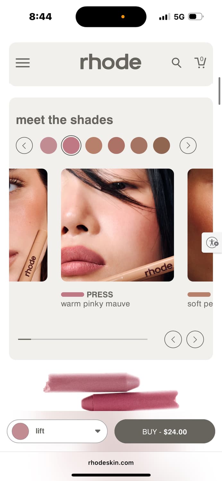Buy the product for $24.00
This screenshot has width=222, height=481.
click(x=165, y=431)
